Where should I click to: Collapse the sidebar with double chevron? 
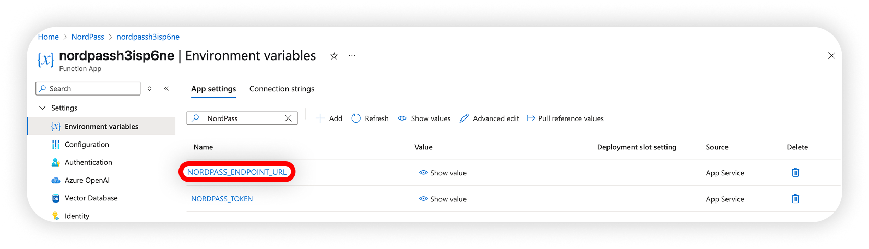point(166,89)
